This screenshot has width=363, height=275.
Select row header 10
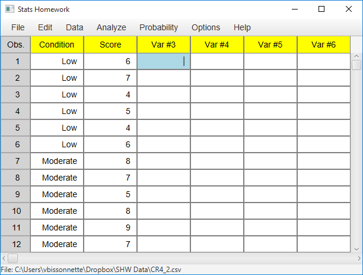(15, 211)
